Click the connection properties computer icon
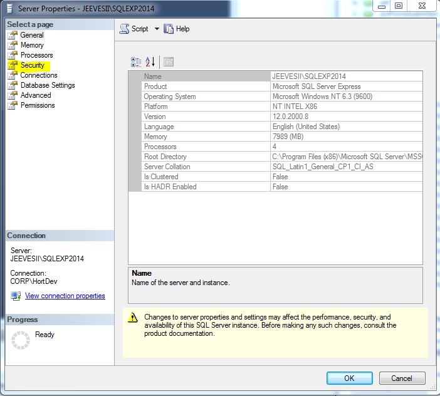 click(x=16, y=296)
